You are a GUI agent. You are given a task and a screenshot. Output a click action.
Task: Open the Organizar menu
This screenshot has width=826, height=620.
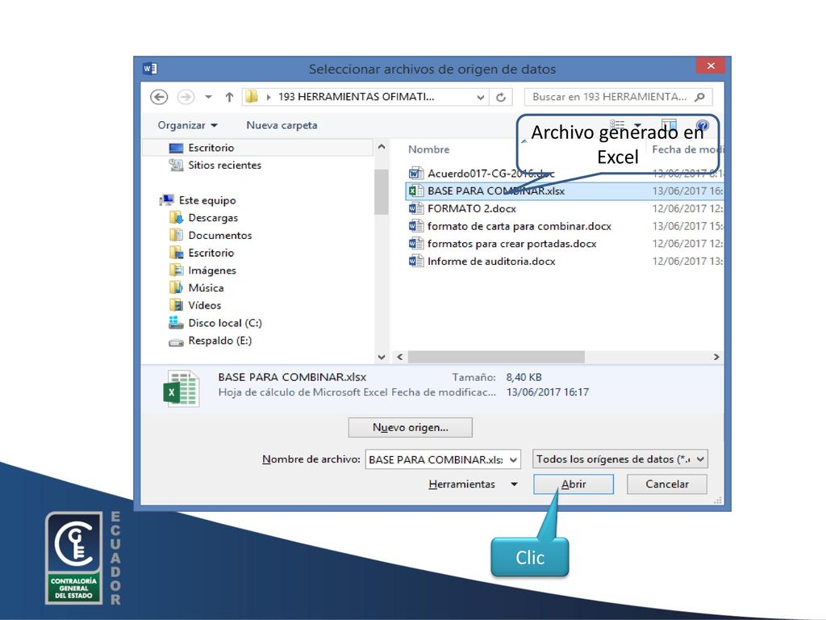pyautogui.click(x=187, y=125)
